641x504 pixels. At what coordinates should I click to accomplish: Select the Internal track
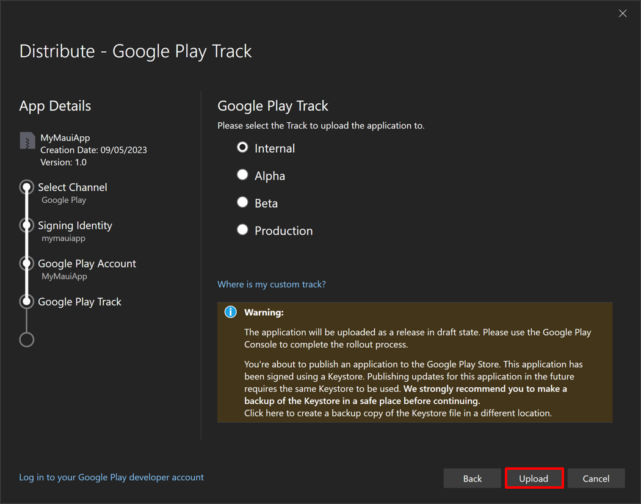242,147
